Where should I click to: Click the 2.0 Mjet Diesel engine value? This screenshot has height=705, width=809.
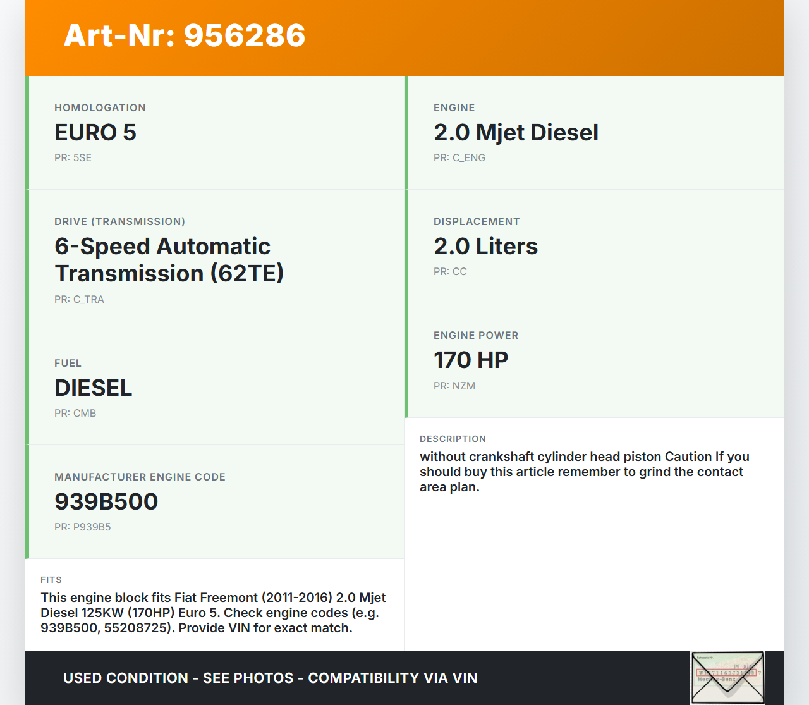(516, 133)
